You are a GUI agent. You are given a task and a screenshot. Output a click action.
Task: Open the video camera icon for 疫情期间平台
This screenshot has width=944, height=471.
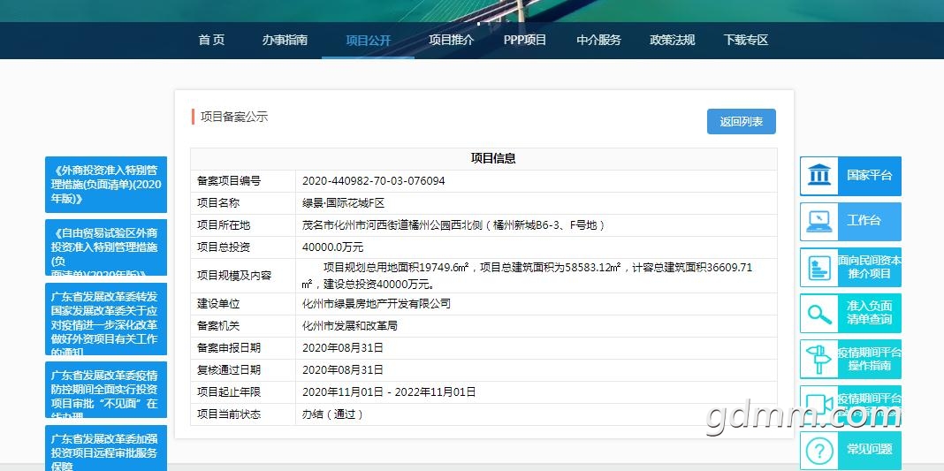819,405
